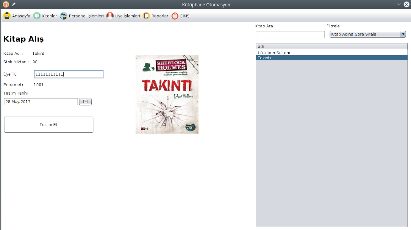
Task: Select the Ufukların Sultanı book row
Action: tap(332, 53)
